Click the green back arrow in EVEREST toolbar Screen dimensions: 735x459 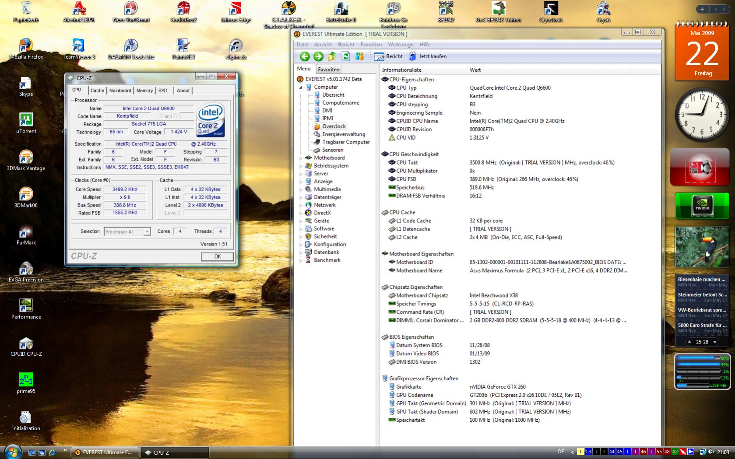click(x=305, y=56)
